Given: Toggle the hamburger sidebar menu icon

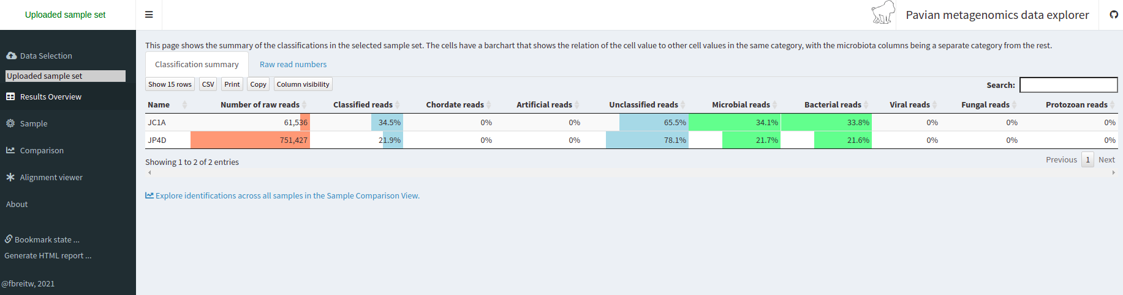Looking at the screenshot, I should pos(149,15).
